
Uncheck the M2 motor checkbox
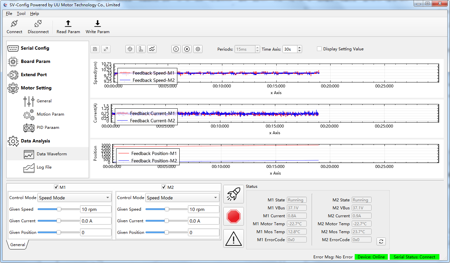pos(164,187)
